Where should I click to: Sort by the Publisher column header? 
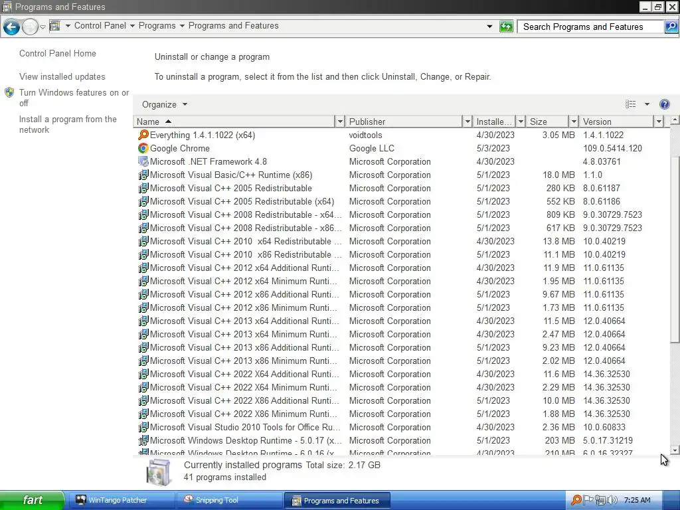point(404,122)
